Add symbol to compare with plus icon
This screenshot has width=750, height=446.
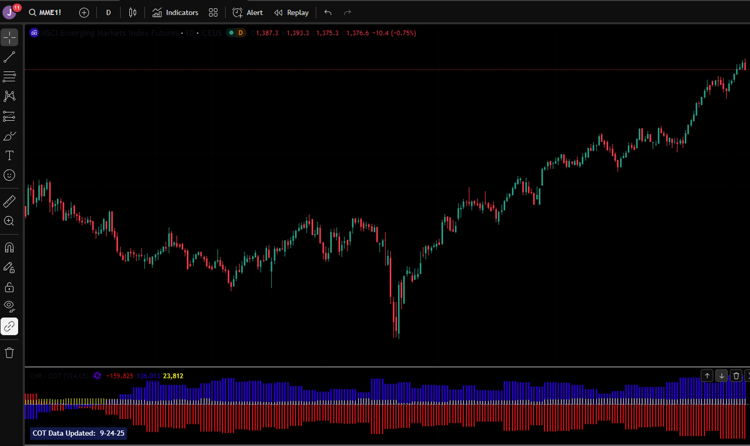(x=84, y=13)
